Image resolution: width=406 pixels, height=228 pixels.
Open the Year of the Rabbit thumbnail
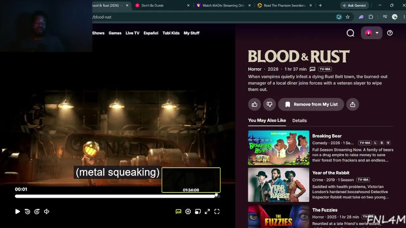pos(279,185)
